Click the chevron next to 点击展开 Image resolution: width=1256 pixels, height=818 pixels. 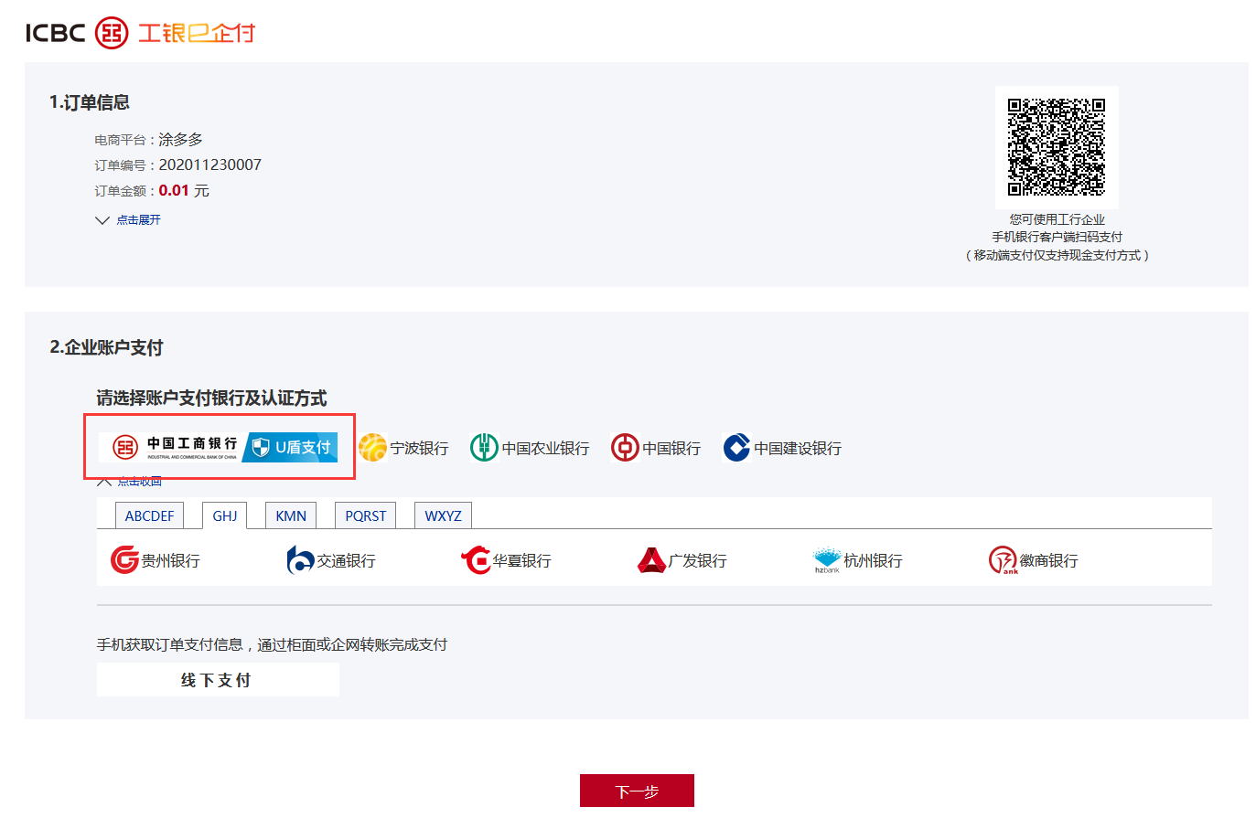tap(102, 220)
